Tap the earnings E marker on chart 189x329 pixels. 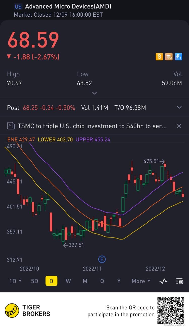(102, 259)
